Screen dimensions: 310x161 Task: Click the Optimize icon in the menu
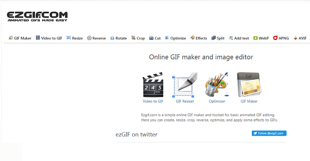coord(167,38)
